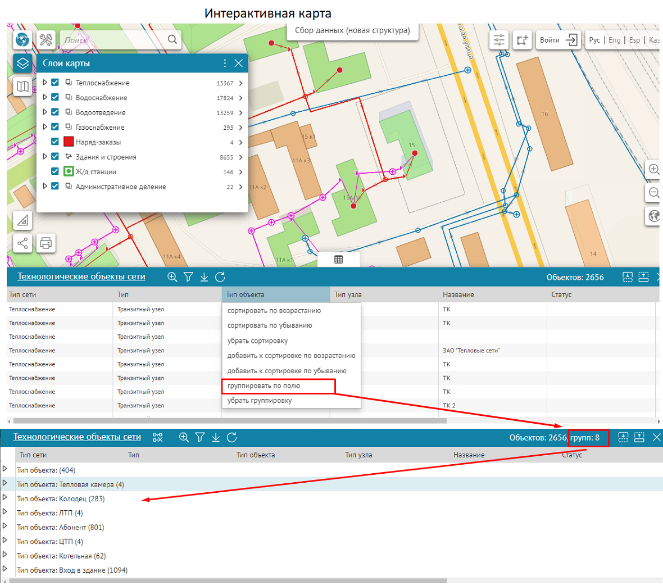Open the tools wrench icon
The width and height of the screenshot is (663, 585).
click(46, 40)
